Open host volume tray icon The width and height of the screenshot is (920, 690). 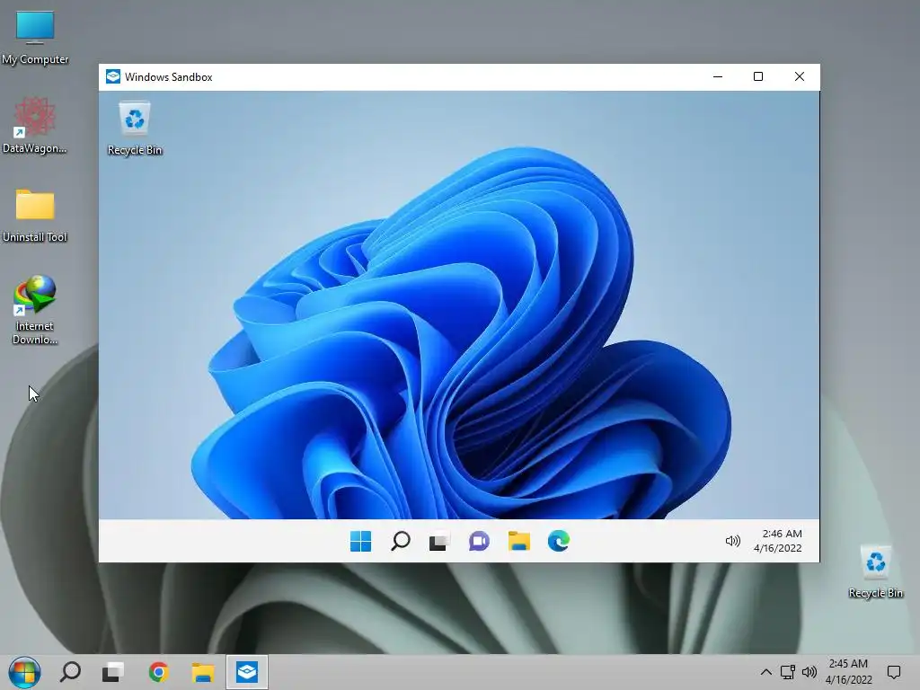pos(809,672)
